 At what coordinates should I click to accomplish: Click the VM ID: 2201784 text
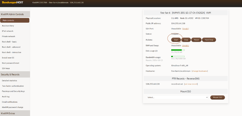(202, 18)
